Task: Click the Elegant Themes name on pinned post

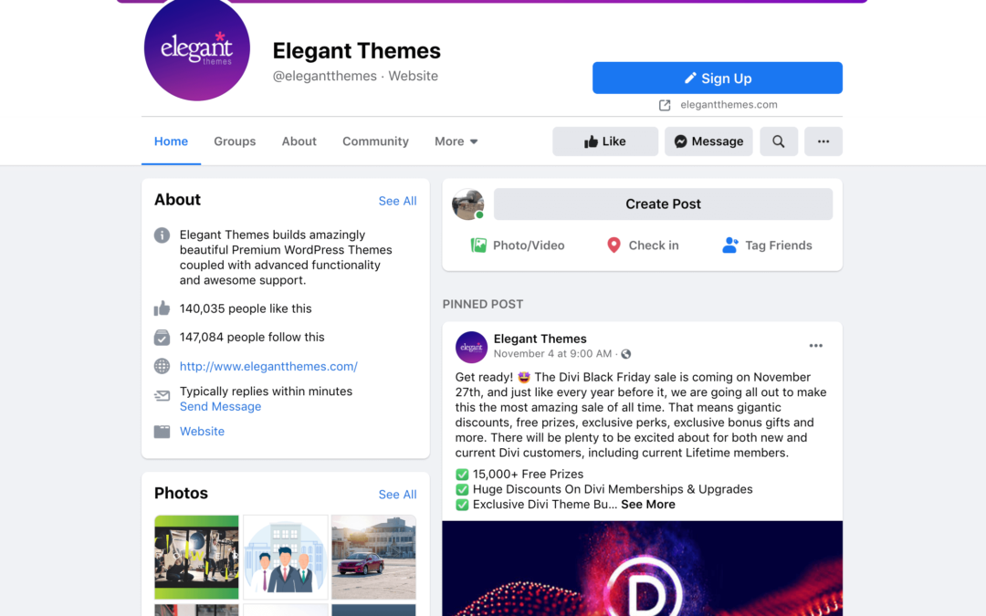Action: [x=540, y=339]
